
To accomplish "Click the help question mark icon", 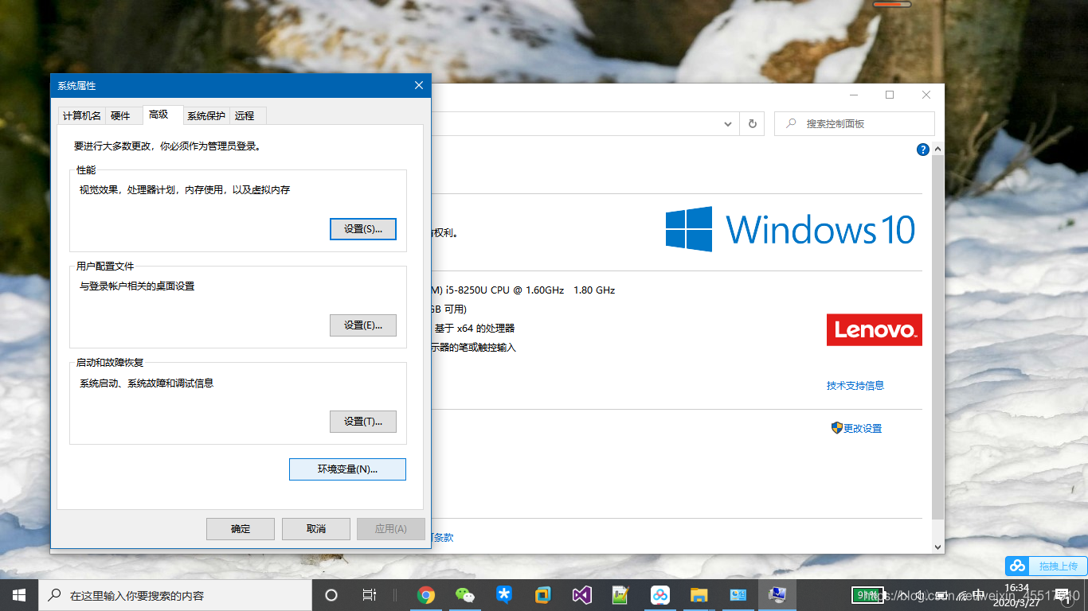I will (x=923, y=150).
